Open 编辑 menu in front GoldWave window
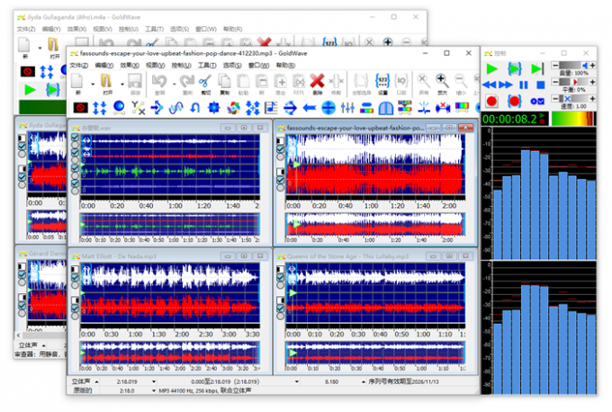 [x=104, y=65]
